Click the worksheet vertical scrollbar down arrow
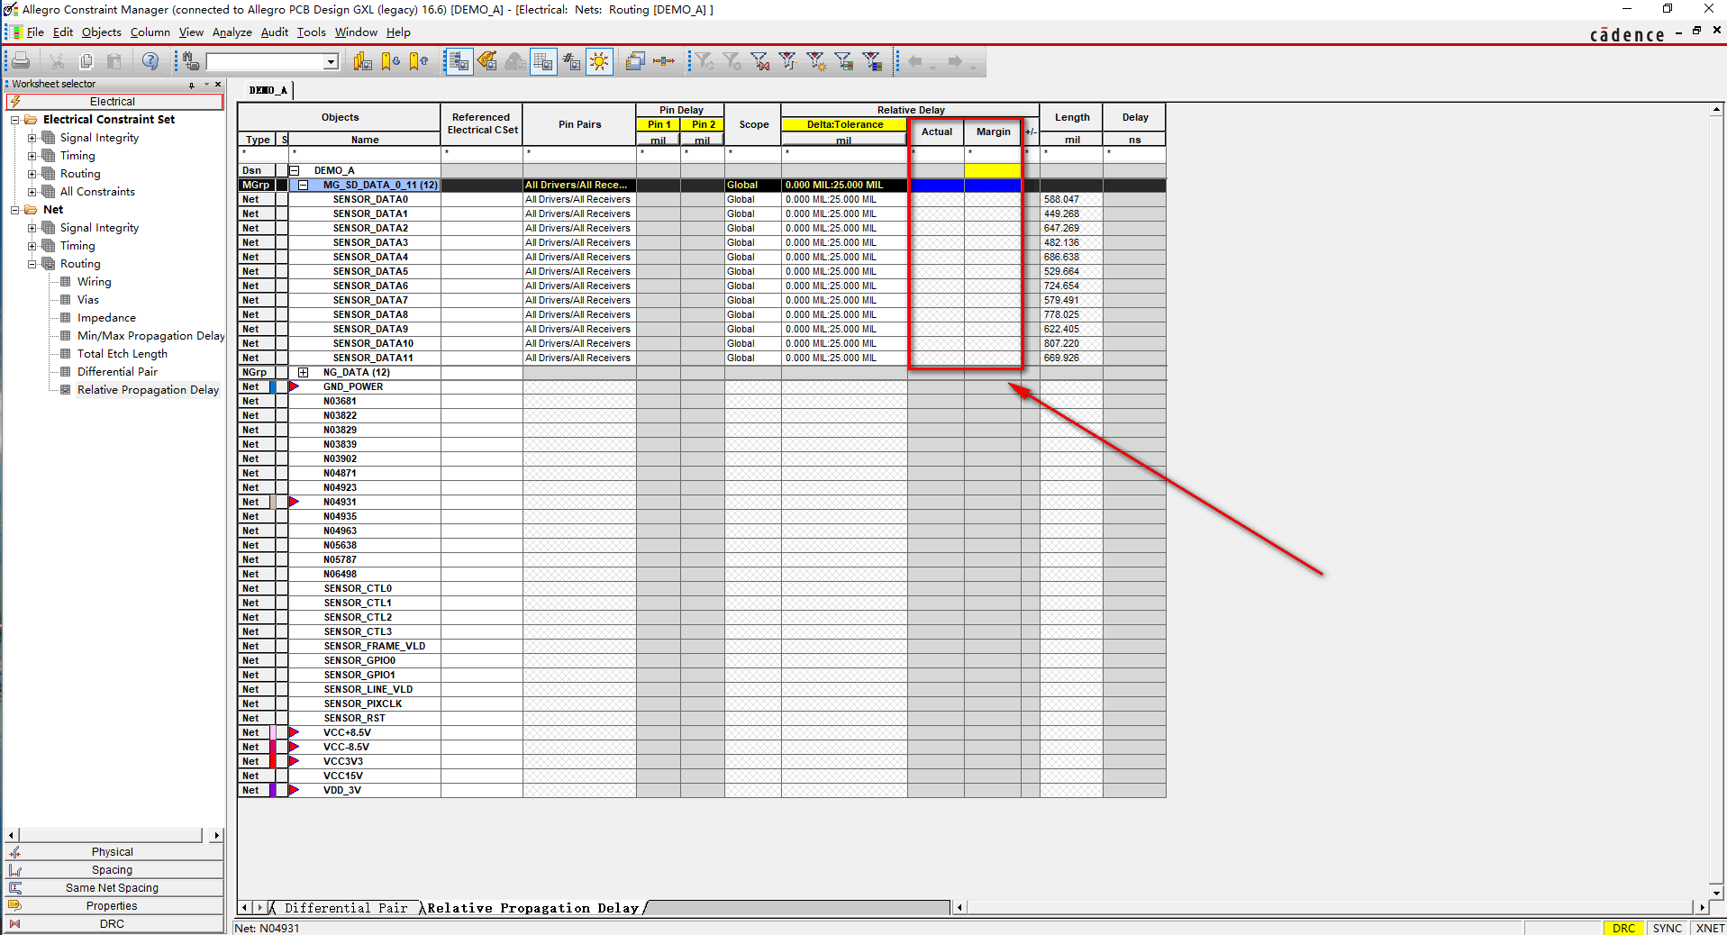1727x935 pixels. (1716, 894)
